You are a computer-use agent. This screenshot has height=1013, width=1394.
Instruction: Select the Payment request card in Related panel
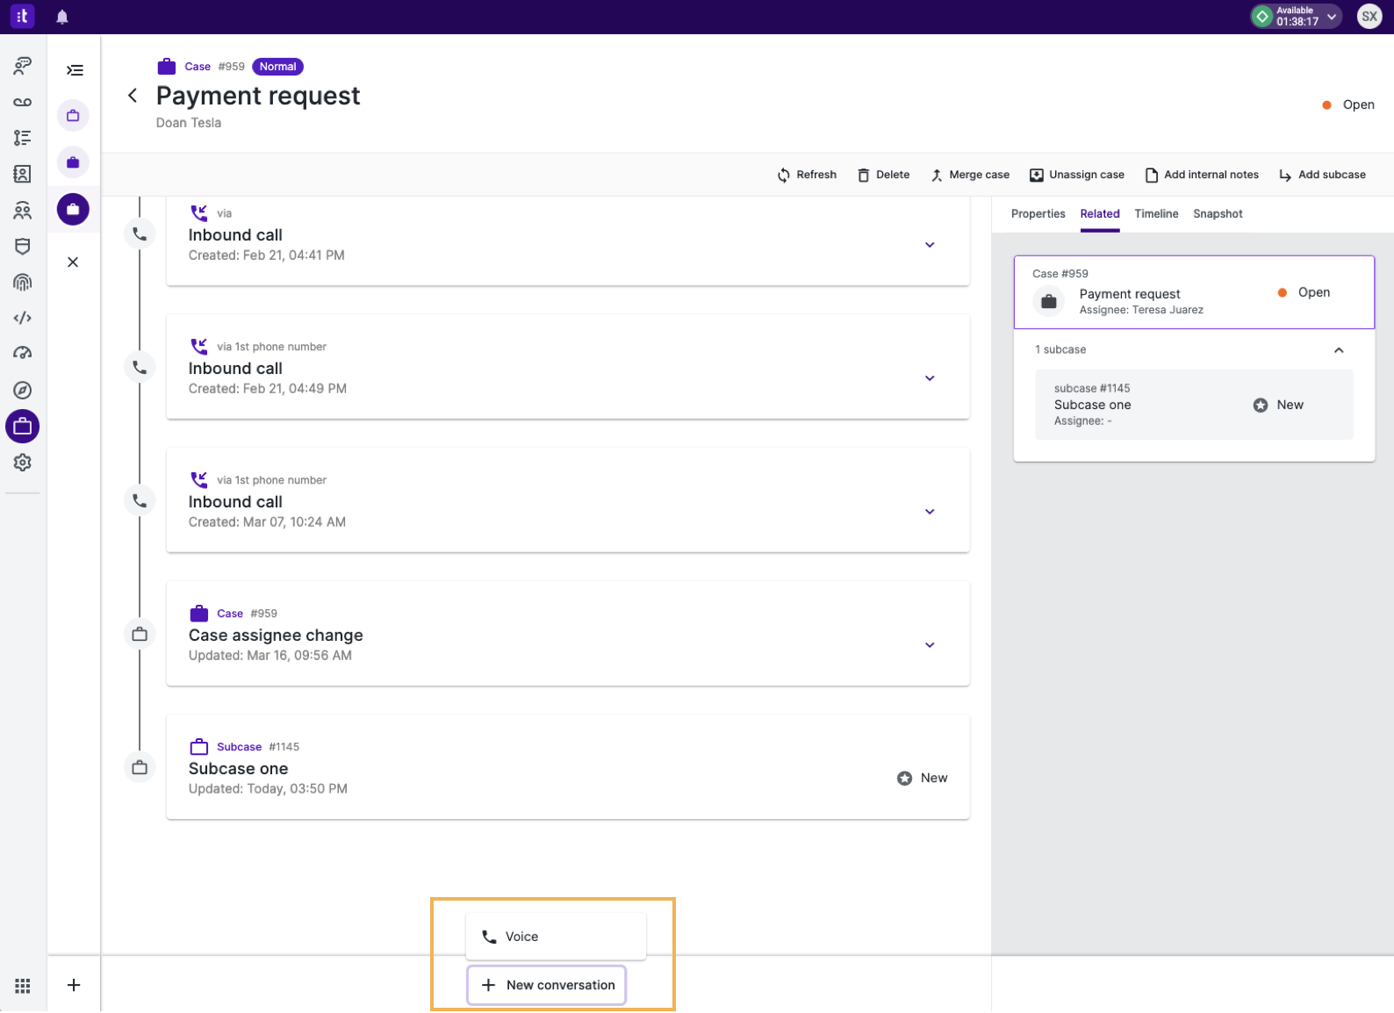(1194, 292)
